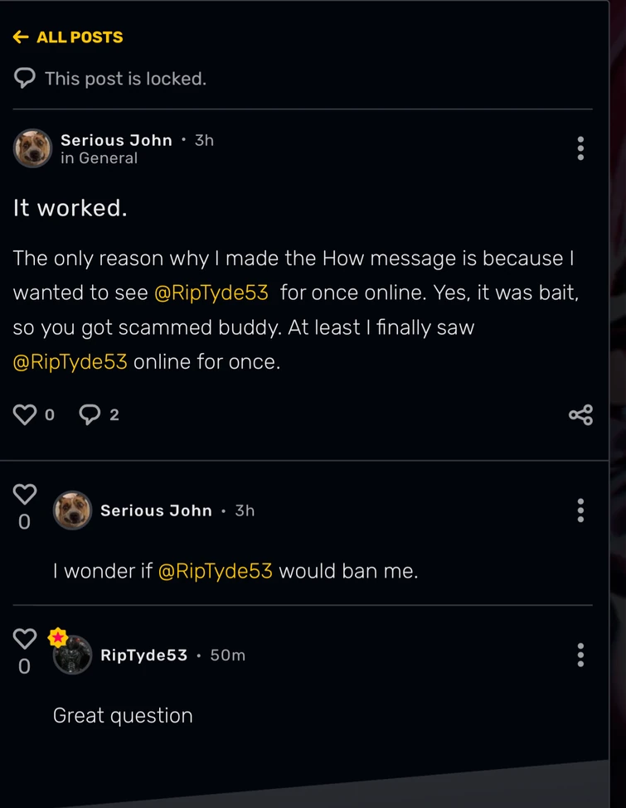Screen dimensions: 626x808
Task: Click @RipTyde53 mention before 'online for once'
Action: point(70,362)
